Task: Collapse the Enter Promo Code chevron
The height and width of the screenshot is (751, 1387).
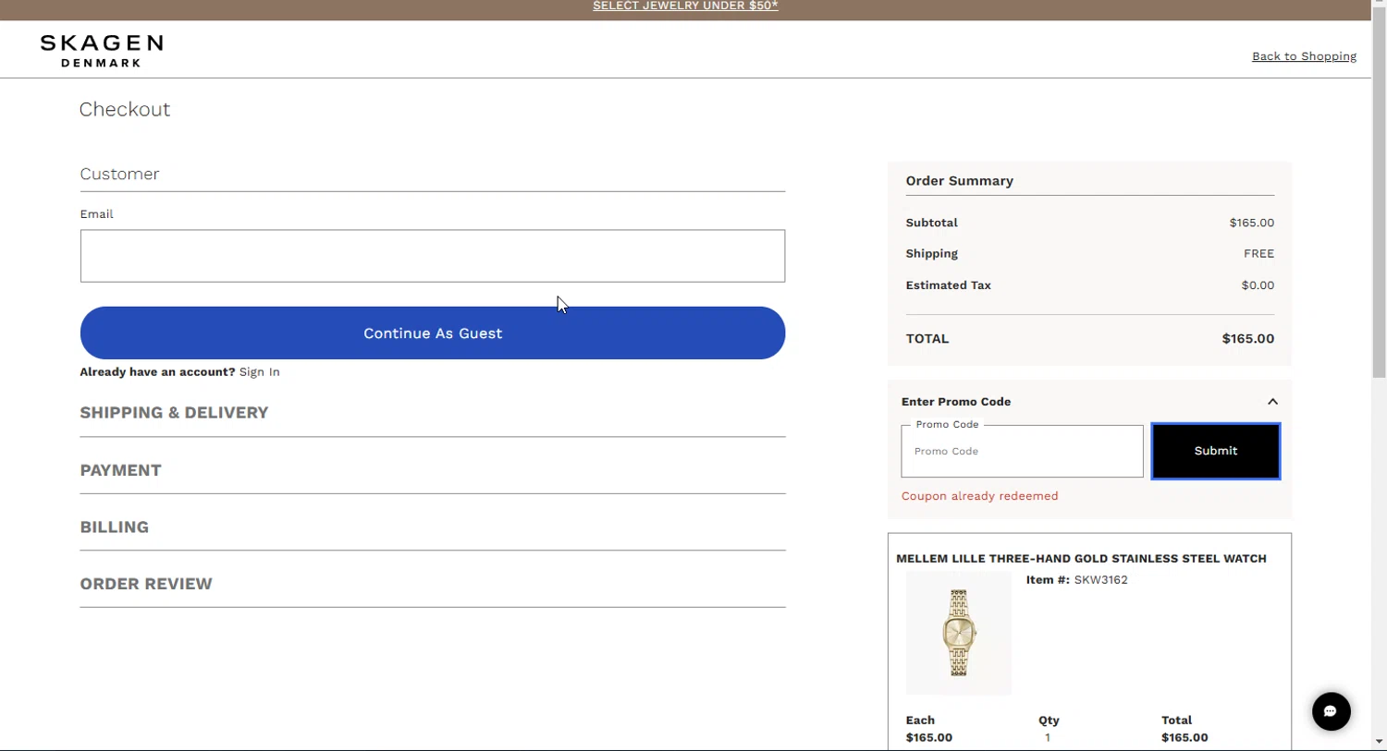Action: click(x=1272, y=402)
